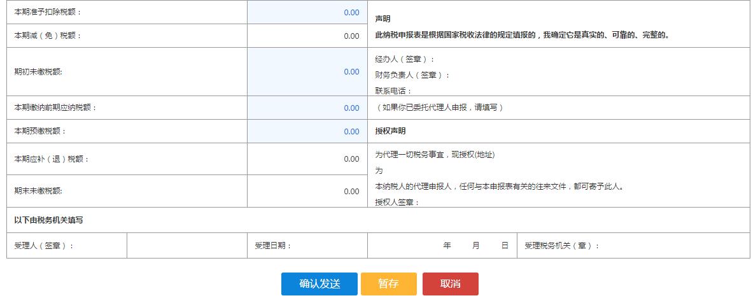Select the 本期应补(退)税额 value cell
This screenshot has width=751, height=298.
pyautogui.click(x=307, y=159)
